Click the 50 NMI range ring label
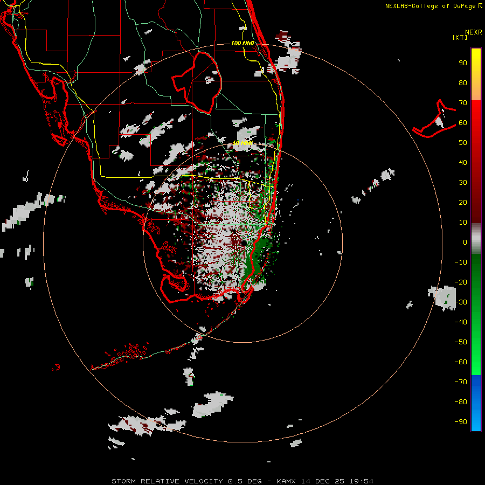485x485 pixels. coord(242,143)
